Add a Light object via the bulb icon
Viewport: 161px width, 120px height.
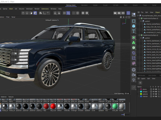(x=133, y=80)
